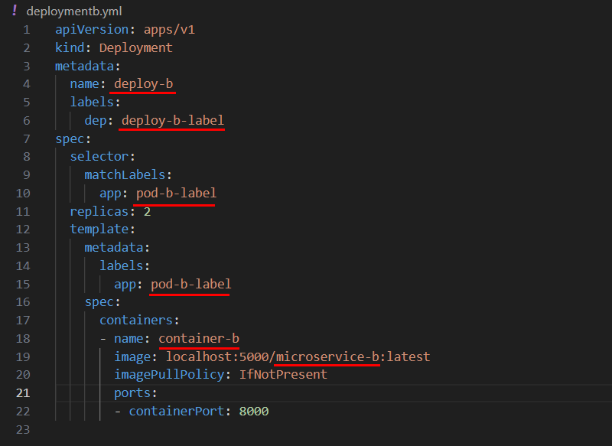Click the 'dep' key on line 6
Screen dimensions: 612x446
(95, 121)
